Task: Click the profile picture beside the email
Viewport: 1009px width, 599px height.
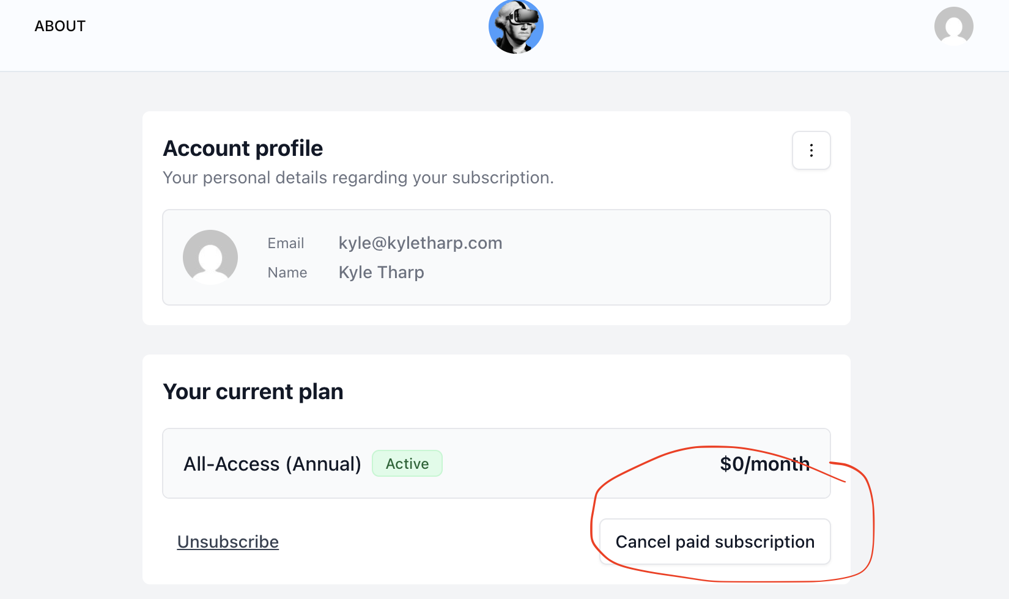Action: coord(210,257)
